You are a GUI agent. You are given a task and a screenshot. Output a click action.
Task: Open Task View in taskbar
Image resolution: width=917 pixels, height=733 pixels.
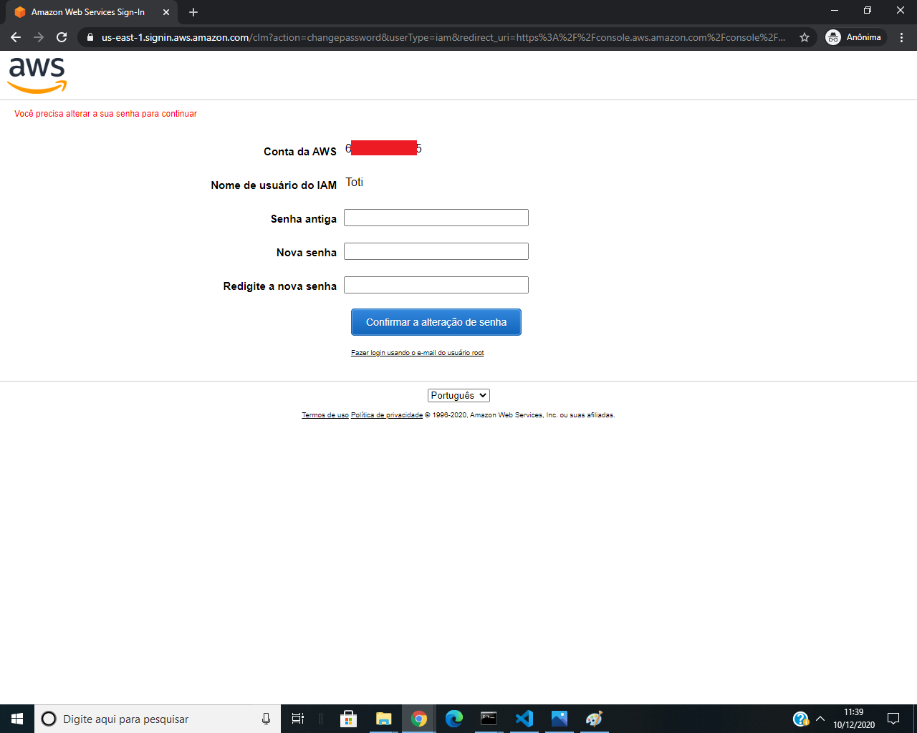[x=298, y=719]
